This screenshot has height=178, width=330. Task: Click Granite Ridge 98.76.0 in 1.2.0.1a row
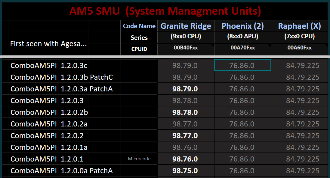(x=186, y=147)
